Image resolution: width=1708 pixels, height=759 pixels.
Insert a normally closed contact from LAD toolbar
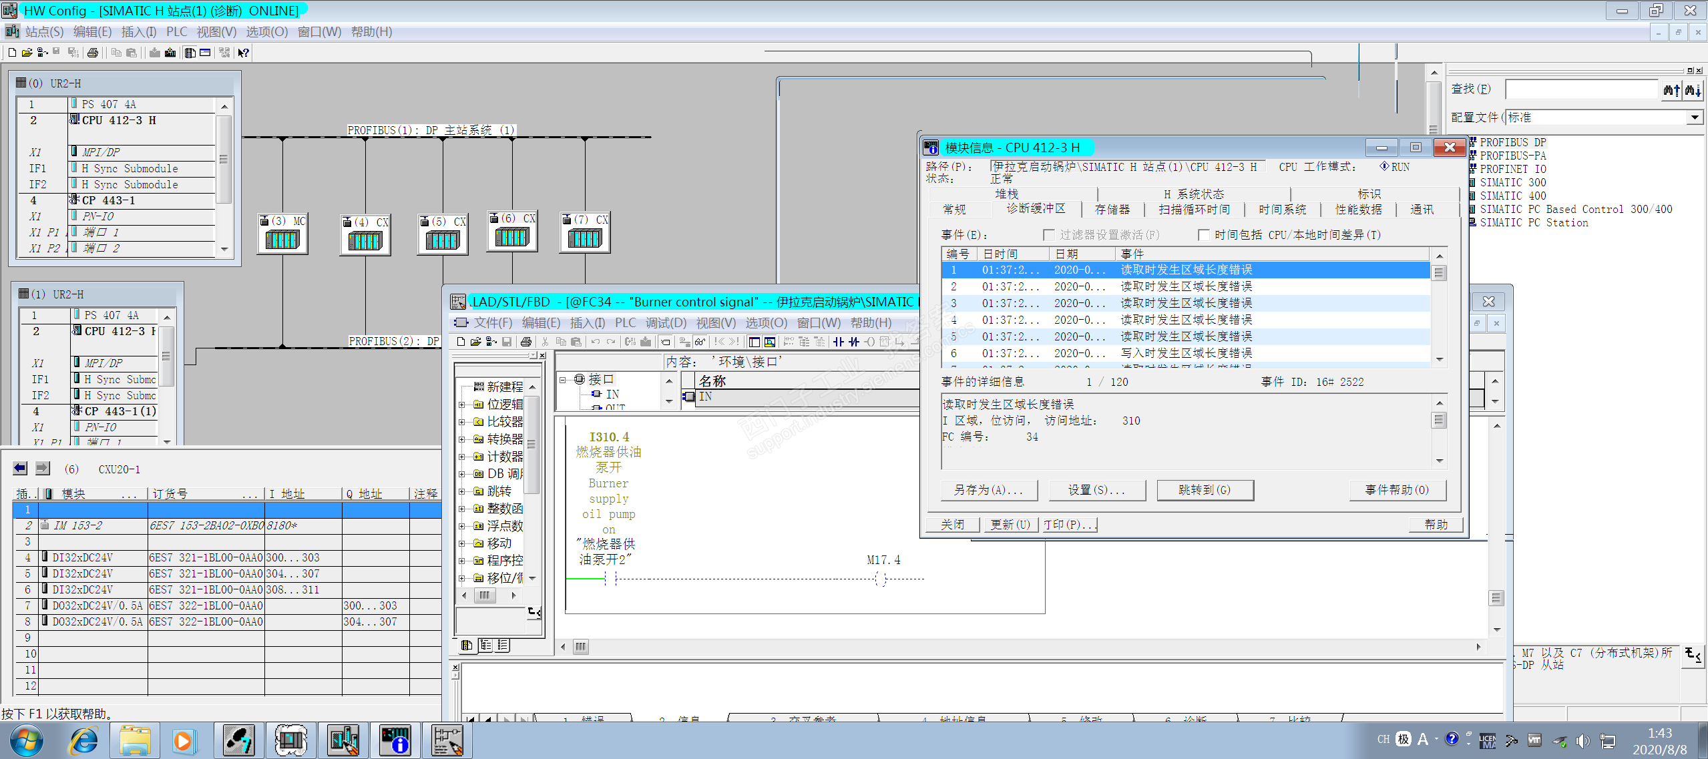(854, 342)
